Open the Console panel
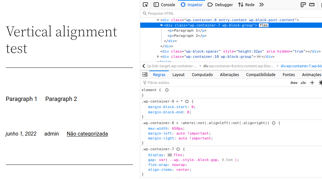The width and height of the screenshot is (322, 179). tap(164, 5)
